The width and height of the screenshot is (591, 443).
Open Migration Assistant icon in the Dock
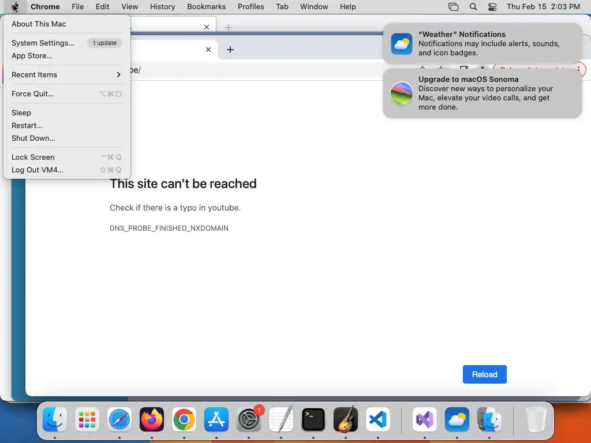(x=489, y=419)
